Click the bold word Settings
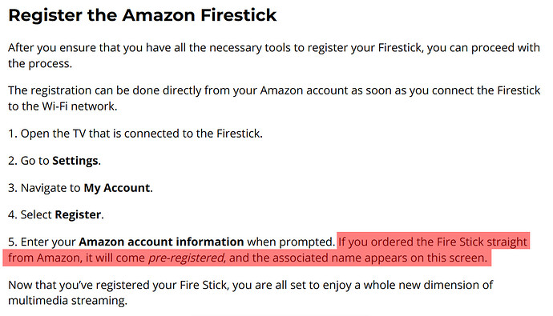 75,161
